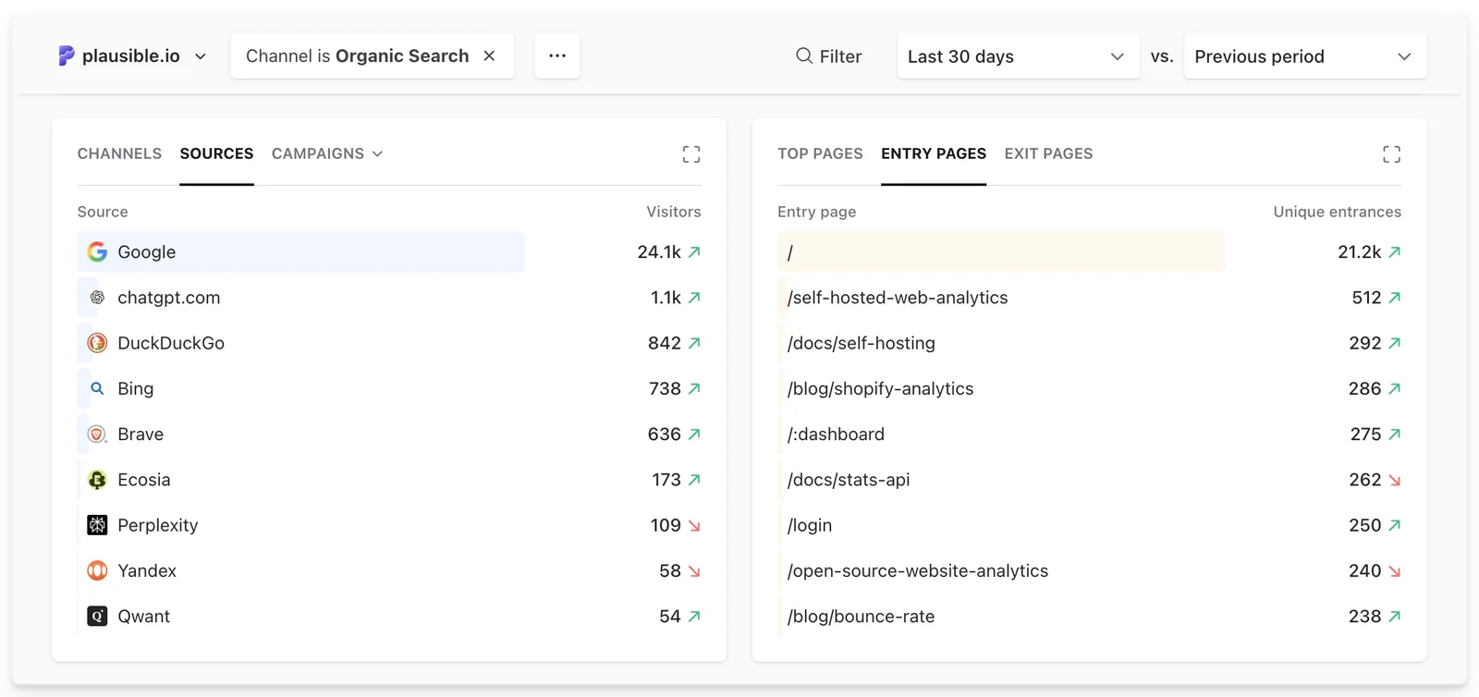
Task: Click the Unique entrances column header
Action: point(1337,212)
